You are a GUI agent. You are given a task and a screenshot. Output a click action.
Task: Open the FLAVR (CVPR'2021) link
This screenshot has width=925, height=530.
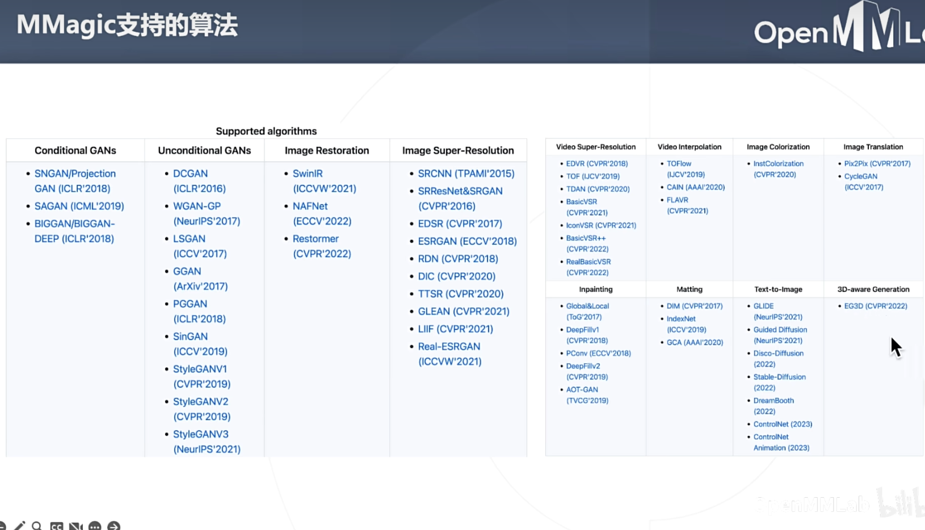tap(687, 205)
